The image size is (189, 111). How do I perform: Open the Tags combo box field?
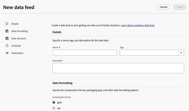(149, 52)
